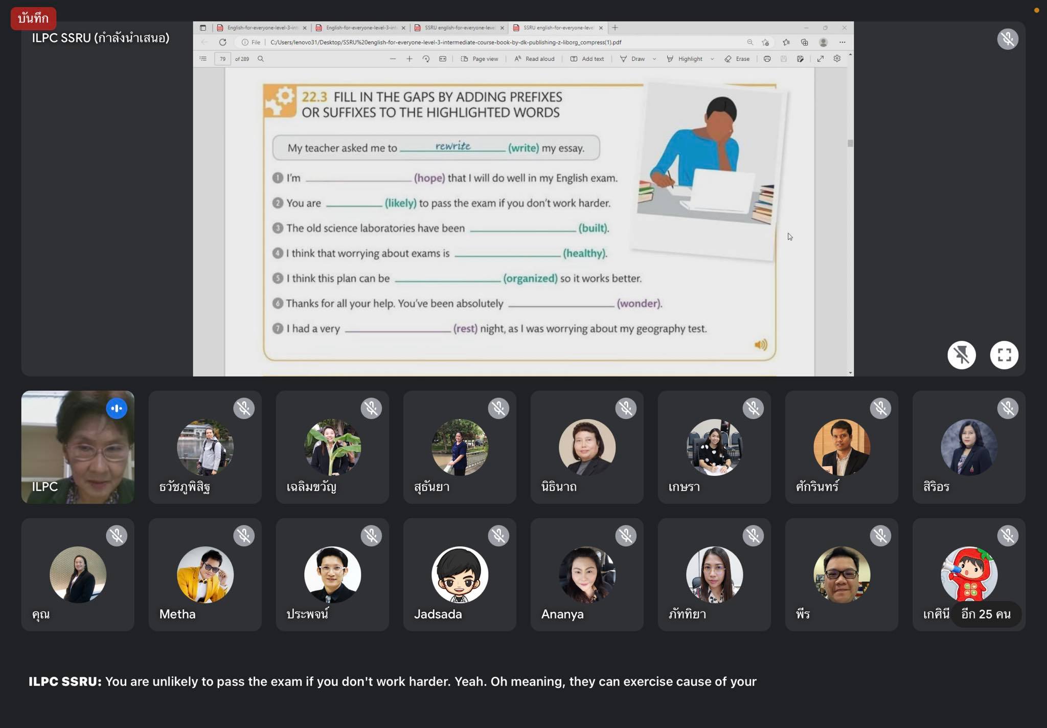Show the 25 more participants (อีก 25 คน)
Viewport: 1047px width, 728px height.
click(985, 614)
